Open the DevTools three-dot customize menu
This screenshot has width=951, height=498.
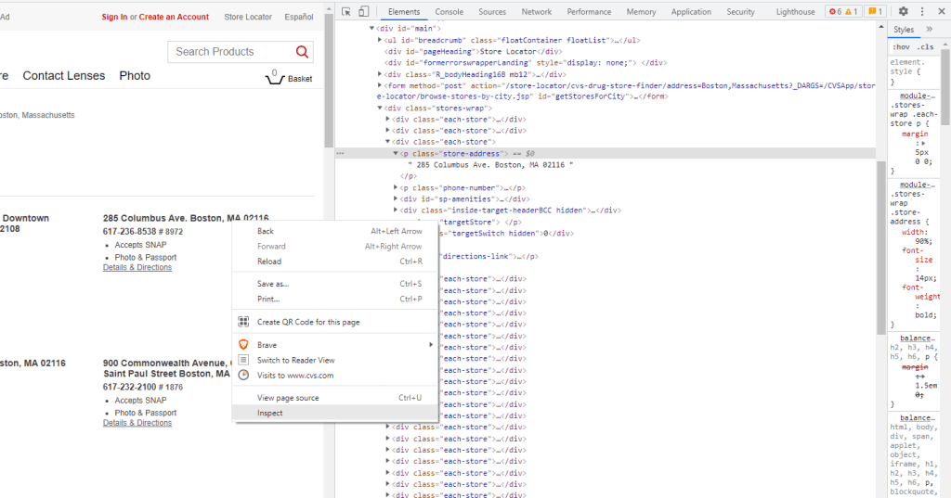click(x=922, y=12)
